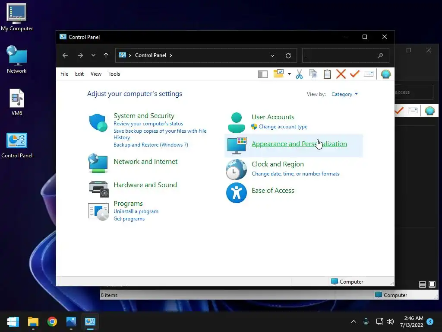Click the search magnifier icon
442x332 pixels.
(380, 56)
